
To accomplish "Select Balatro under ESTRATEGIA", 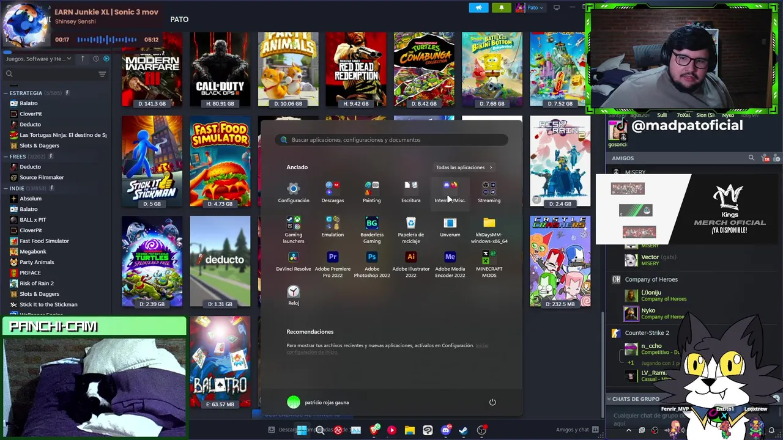I will click(29, 103).
